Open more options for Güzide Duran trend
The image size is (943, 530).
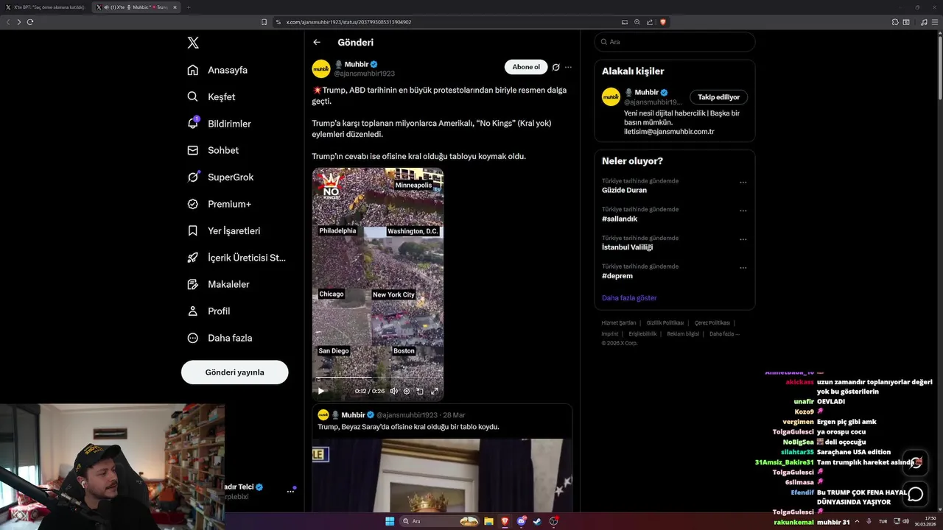click(743, 183)
